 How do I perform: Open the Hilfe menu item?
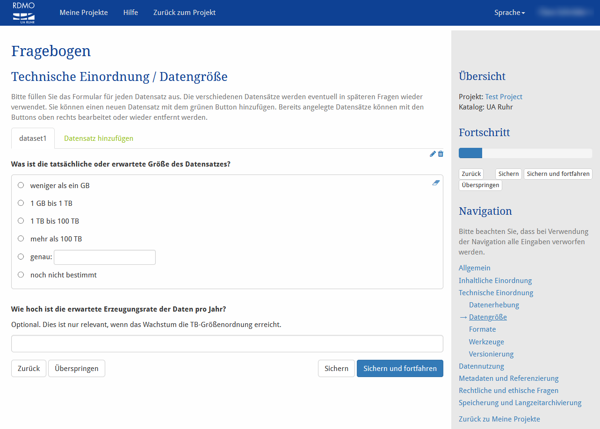tap(130, 13)
